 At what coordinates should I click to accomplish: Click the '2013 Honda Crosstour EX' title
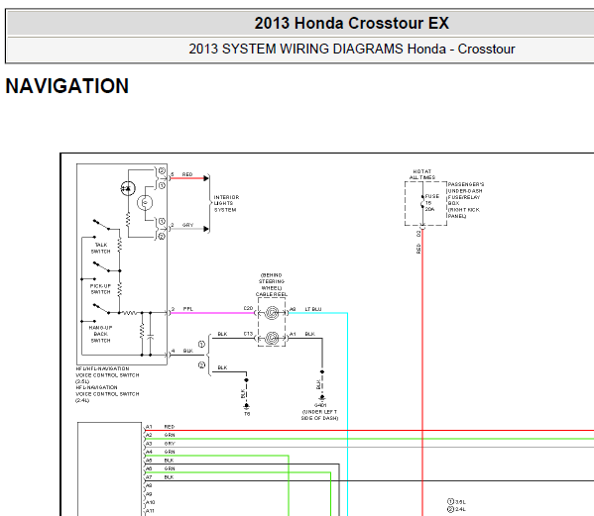pyautogui.click(x=351, y=23)
